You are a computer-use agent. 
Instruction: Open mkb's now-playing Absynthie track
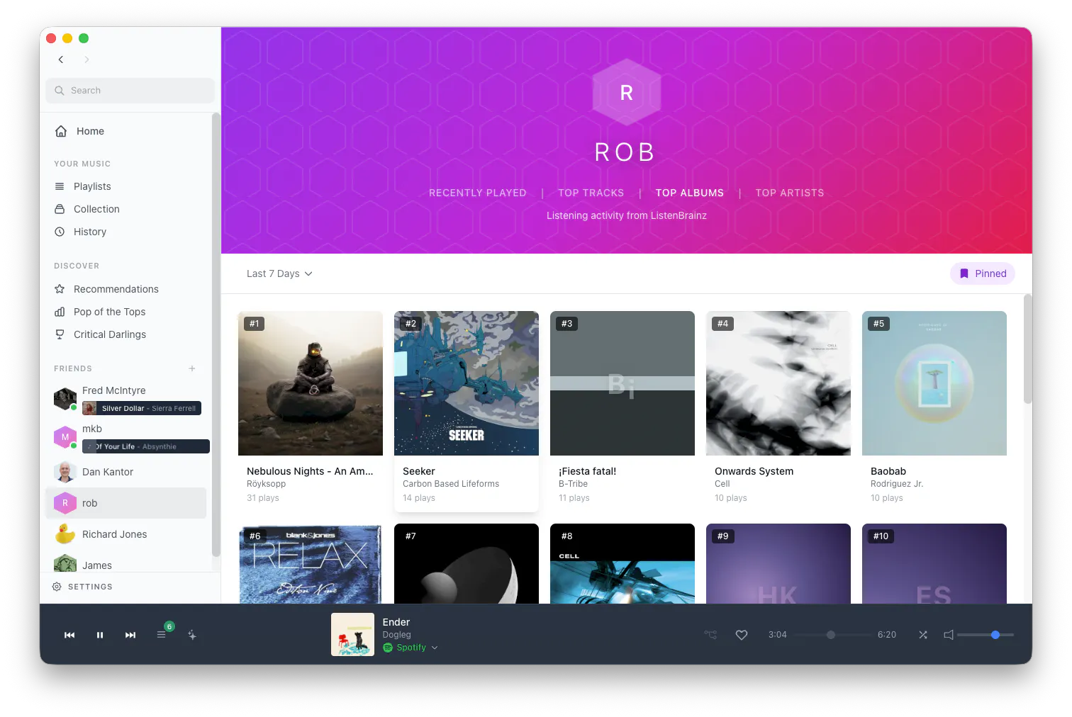tap(146, 446)
